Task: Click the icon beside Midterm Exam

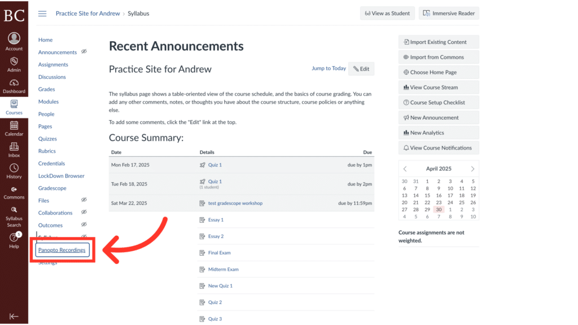Action: (x=203, y=269)
